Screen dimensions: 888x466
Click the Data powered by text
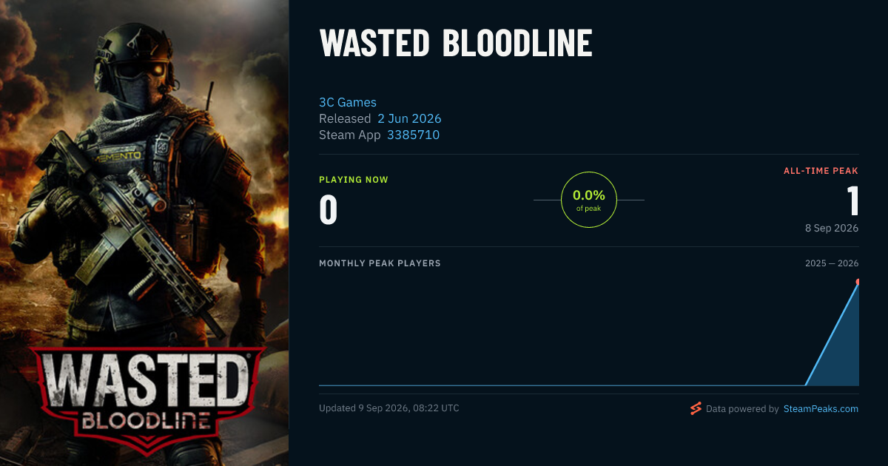pos(742,408)
